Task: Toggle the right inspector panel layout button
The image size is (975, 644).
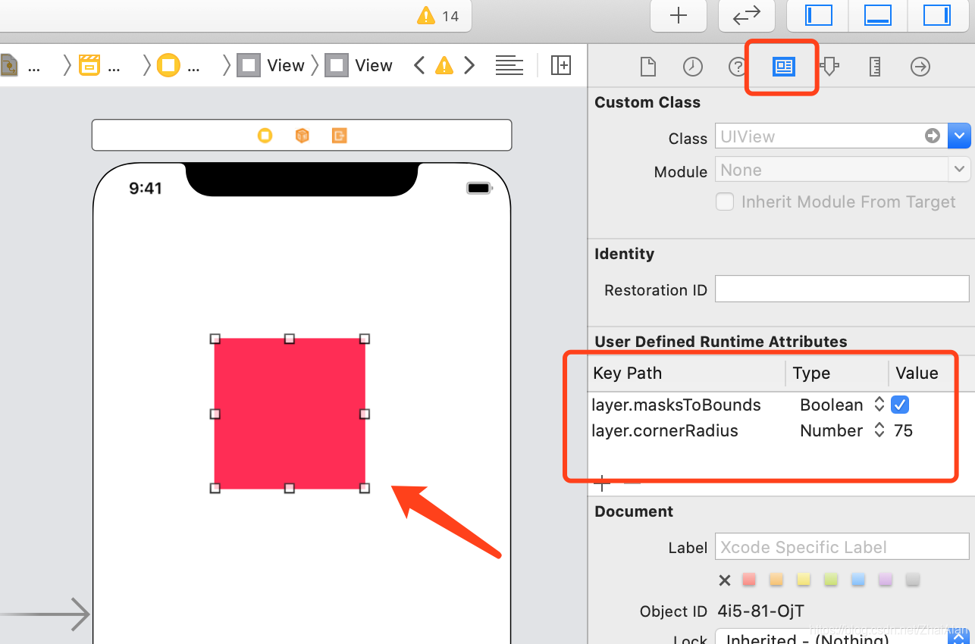Action: (x=937, y=15)
